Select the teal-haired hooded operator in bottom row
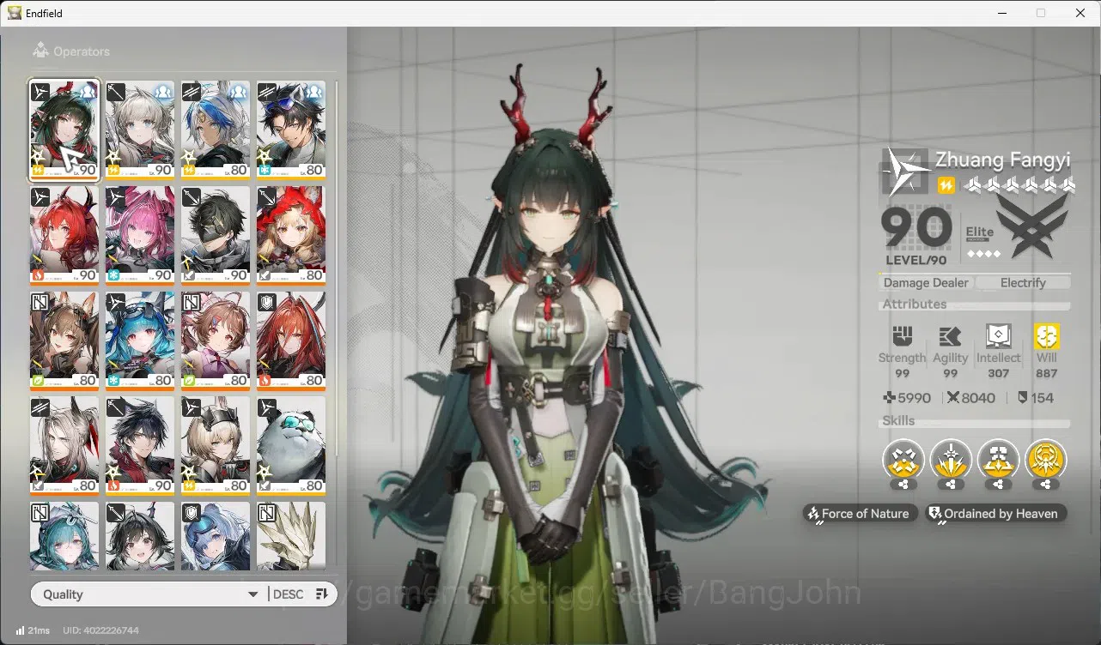This screenshot has height=645, width=1101. (x=64, y=536)
